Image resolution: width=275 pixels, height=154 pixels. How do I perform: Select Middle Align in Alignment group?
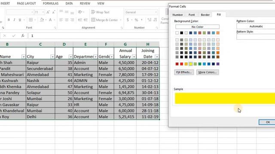pyautogui.click(x=67, y=12)
